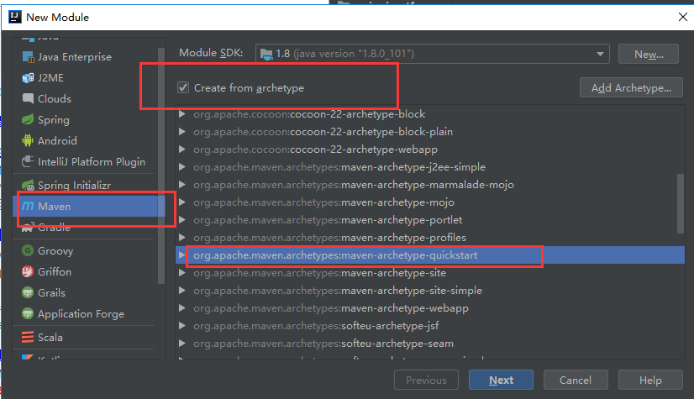Screen dimensions: 694x399
Task: Select J2ME module type
Action: (x=50, y=78)
